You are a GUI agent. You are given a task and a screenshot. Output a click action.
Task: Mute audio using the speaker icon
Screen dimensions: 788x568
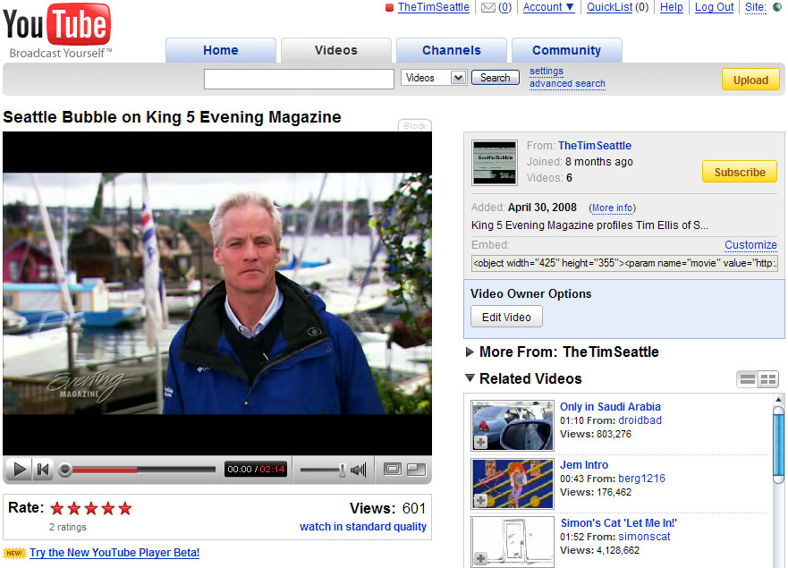359,470
